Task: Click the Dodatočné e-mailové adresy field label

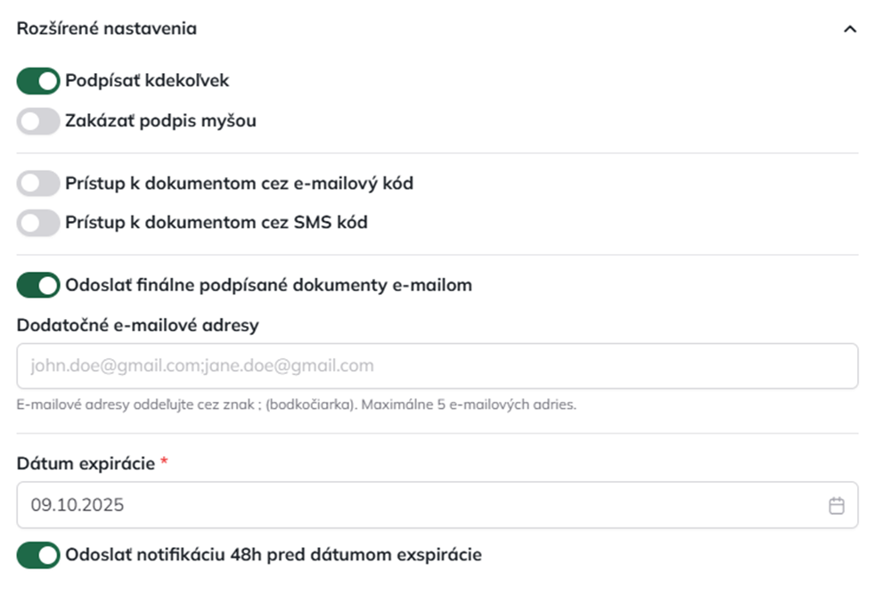Action: pyautogui.click(x=138, y=325)
